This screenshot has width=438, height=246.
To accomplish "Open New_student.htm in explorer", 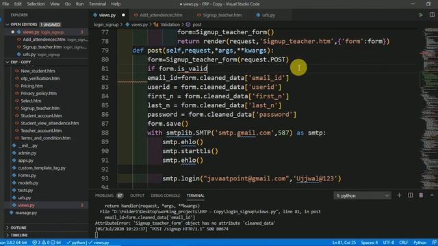I will 38,71.
